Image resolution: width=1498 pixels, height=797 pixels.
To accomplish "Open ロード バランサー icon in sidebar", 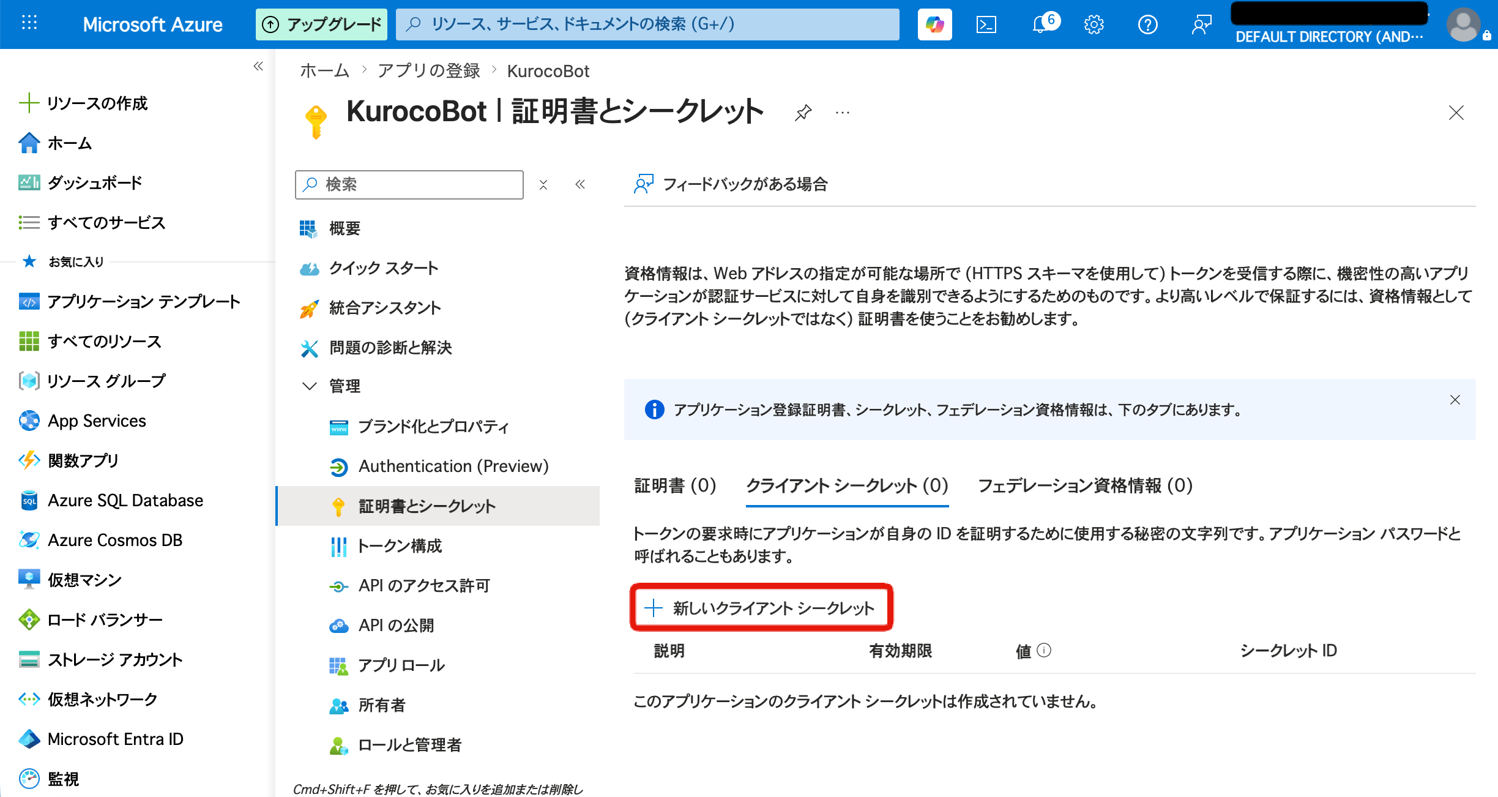I will click(29, 619).
